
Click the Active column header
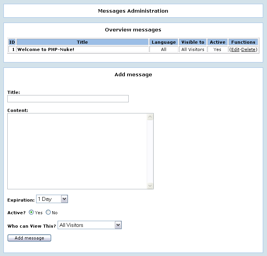pyautogui.click(x=217, y=42)
